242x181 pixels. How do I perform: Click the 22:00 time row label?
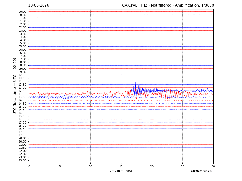[x=22, y=151]
